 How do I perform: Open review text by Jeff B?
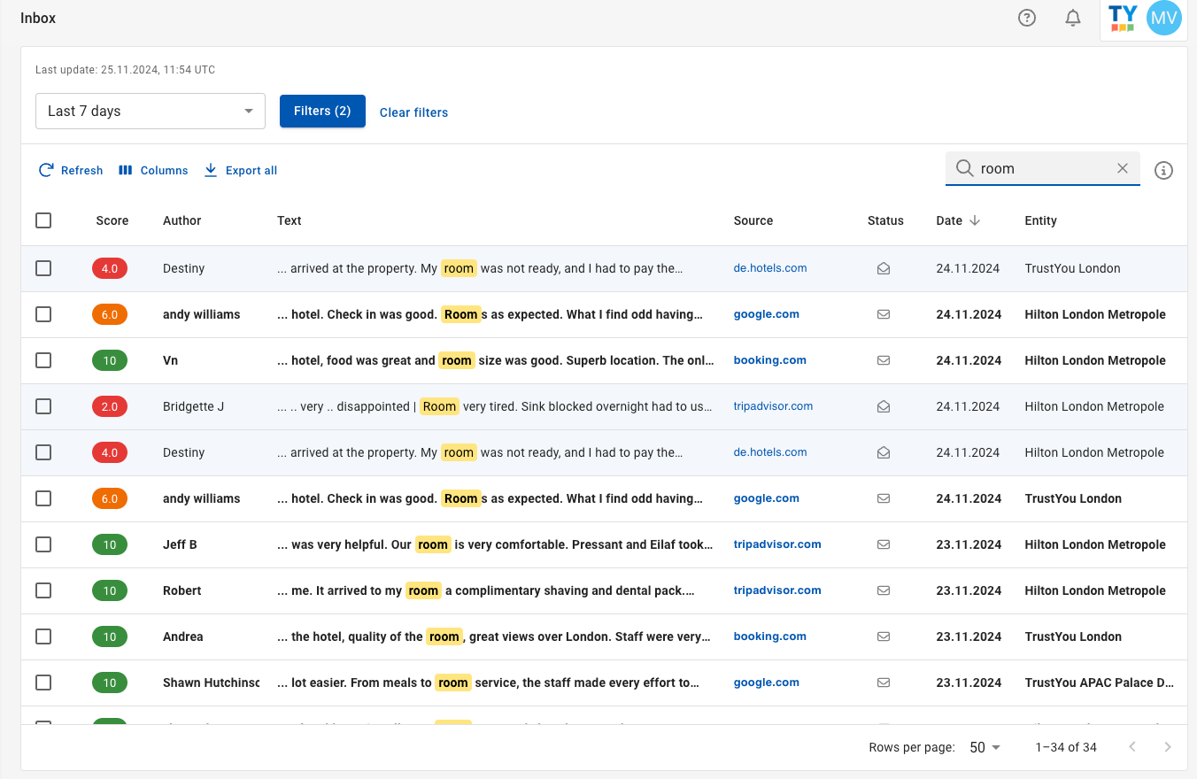coord(495,544)
